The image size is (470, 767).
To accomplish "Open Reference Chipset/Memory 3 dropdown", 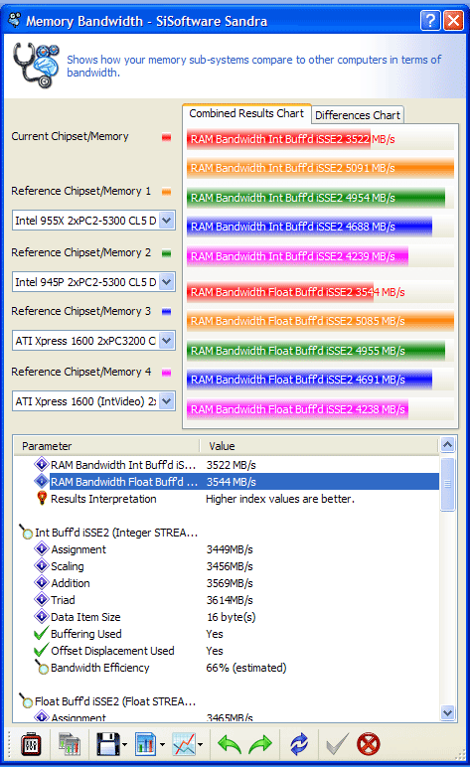I will pos(167,341).
